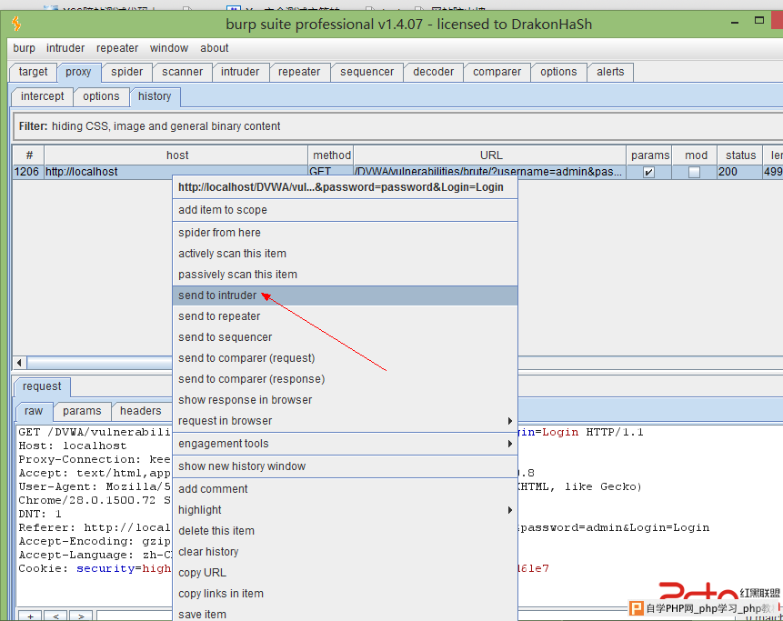Click status value 200 in row 1206
Screen dimensions: 783x621
(x=740, y=172)
